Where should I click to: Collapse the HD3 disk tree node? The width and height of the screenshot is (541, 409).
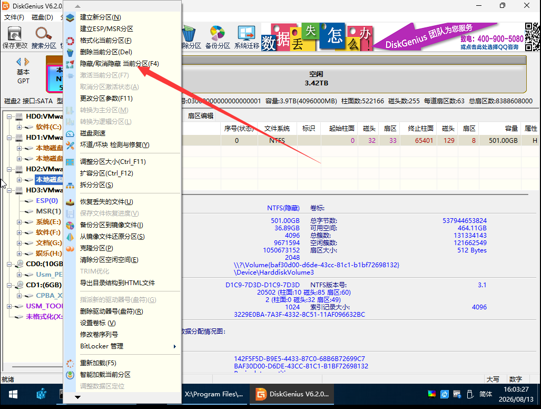tap(9, 190)
